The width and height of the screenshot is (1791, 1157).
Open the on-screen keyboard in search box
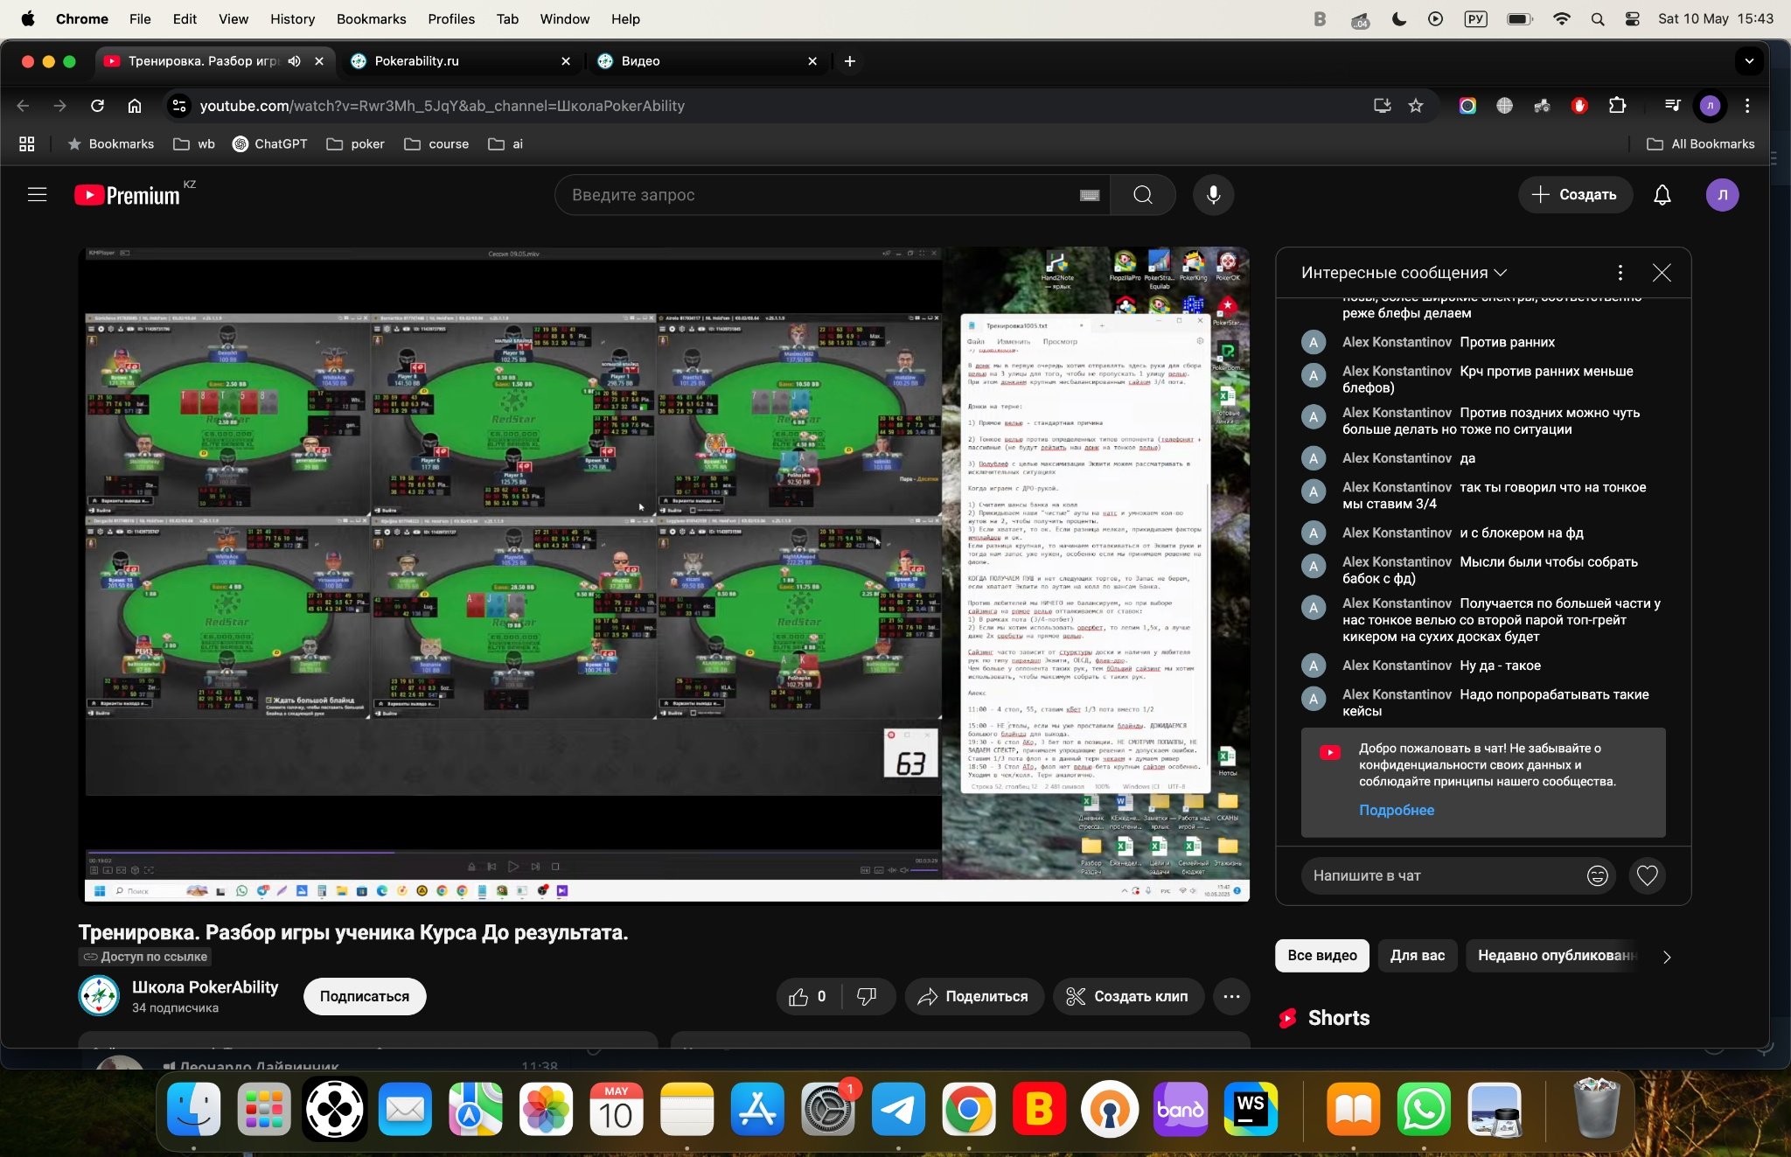tap(1090, 195)
